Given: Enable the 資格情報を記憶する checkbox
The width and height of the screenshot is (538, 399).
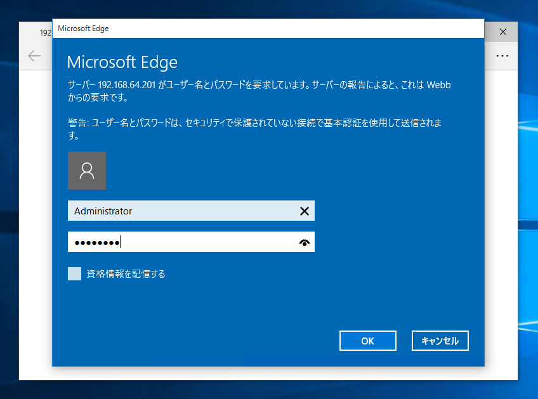Looking at the screenshot, I should [x=74, y=274].
